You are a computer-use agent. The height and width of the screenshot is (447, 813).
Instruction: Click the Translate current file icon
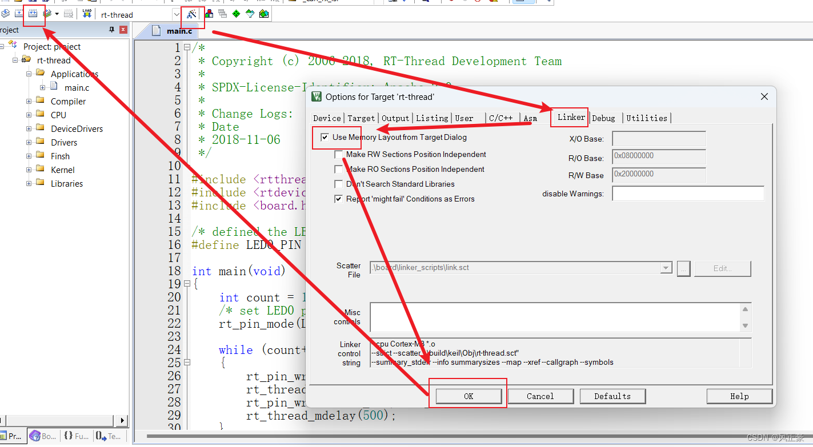click(x=6, y=14)
